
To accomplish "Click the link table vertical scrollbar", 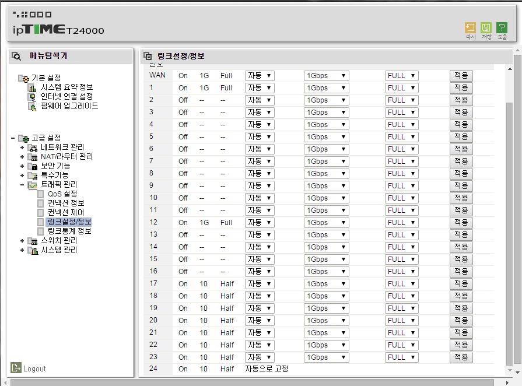I will click(510, 219).
